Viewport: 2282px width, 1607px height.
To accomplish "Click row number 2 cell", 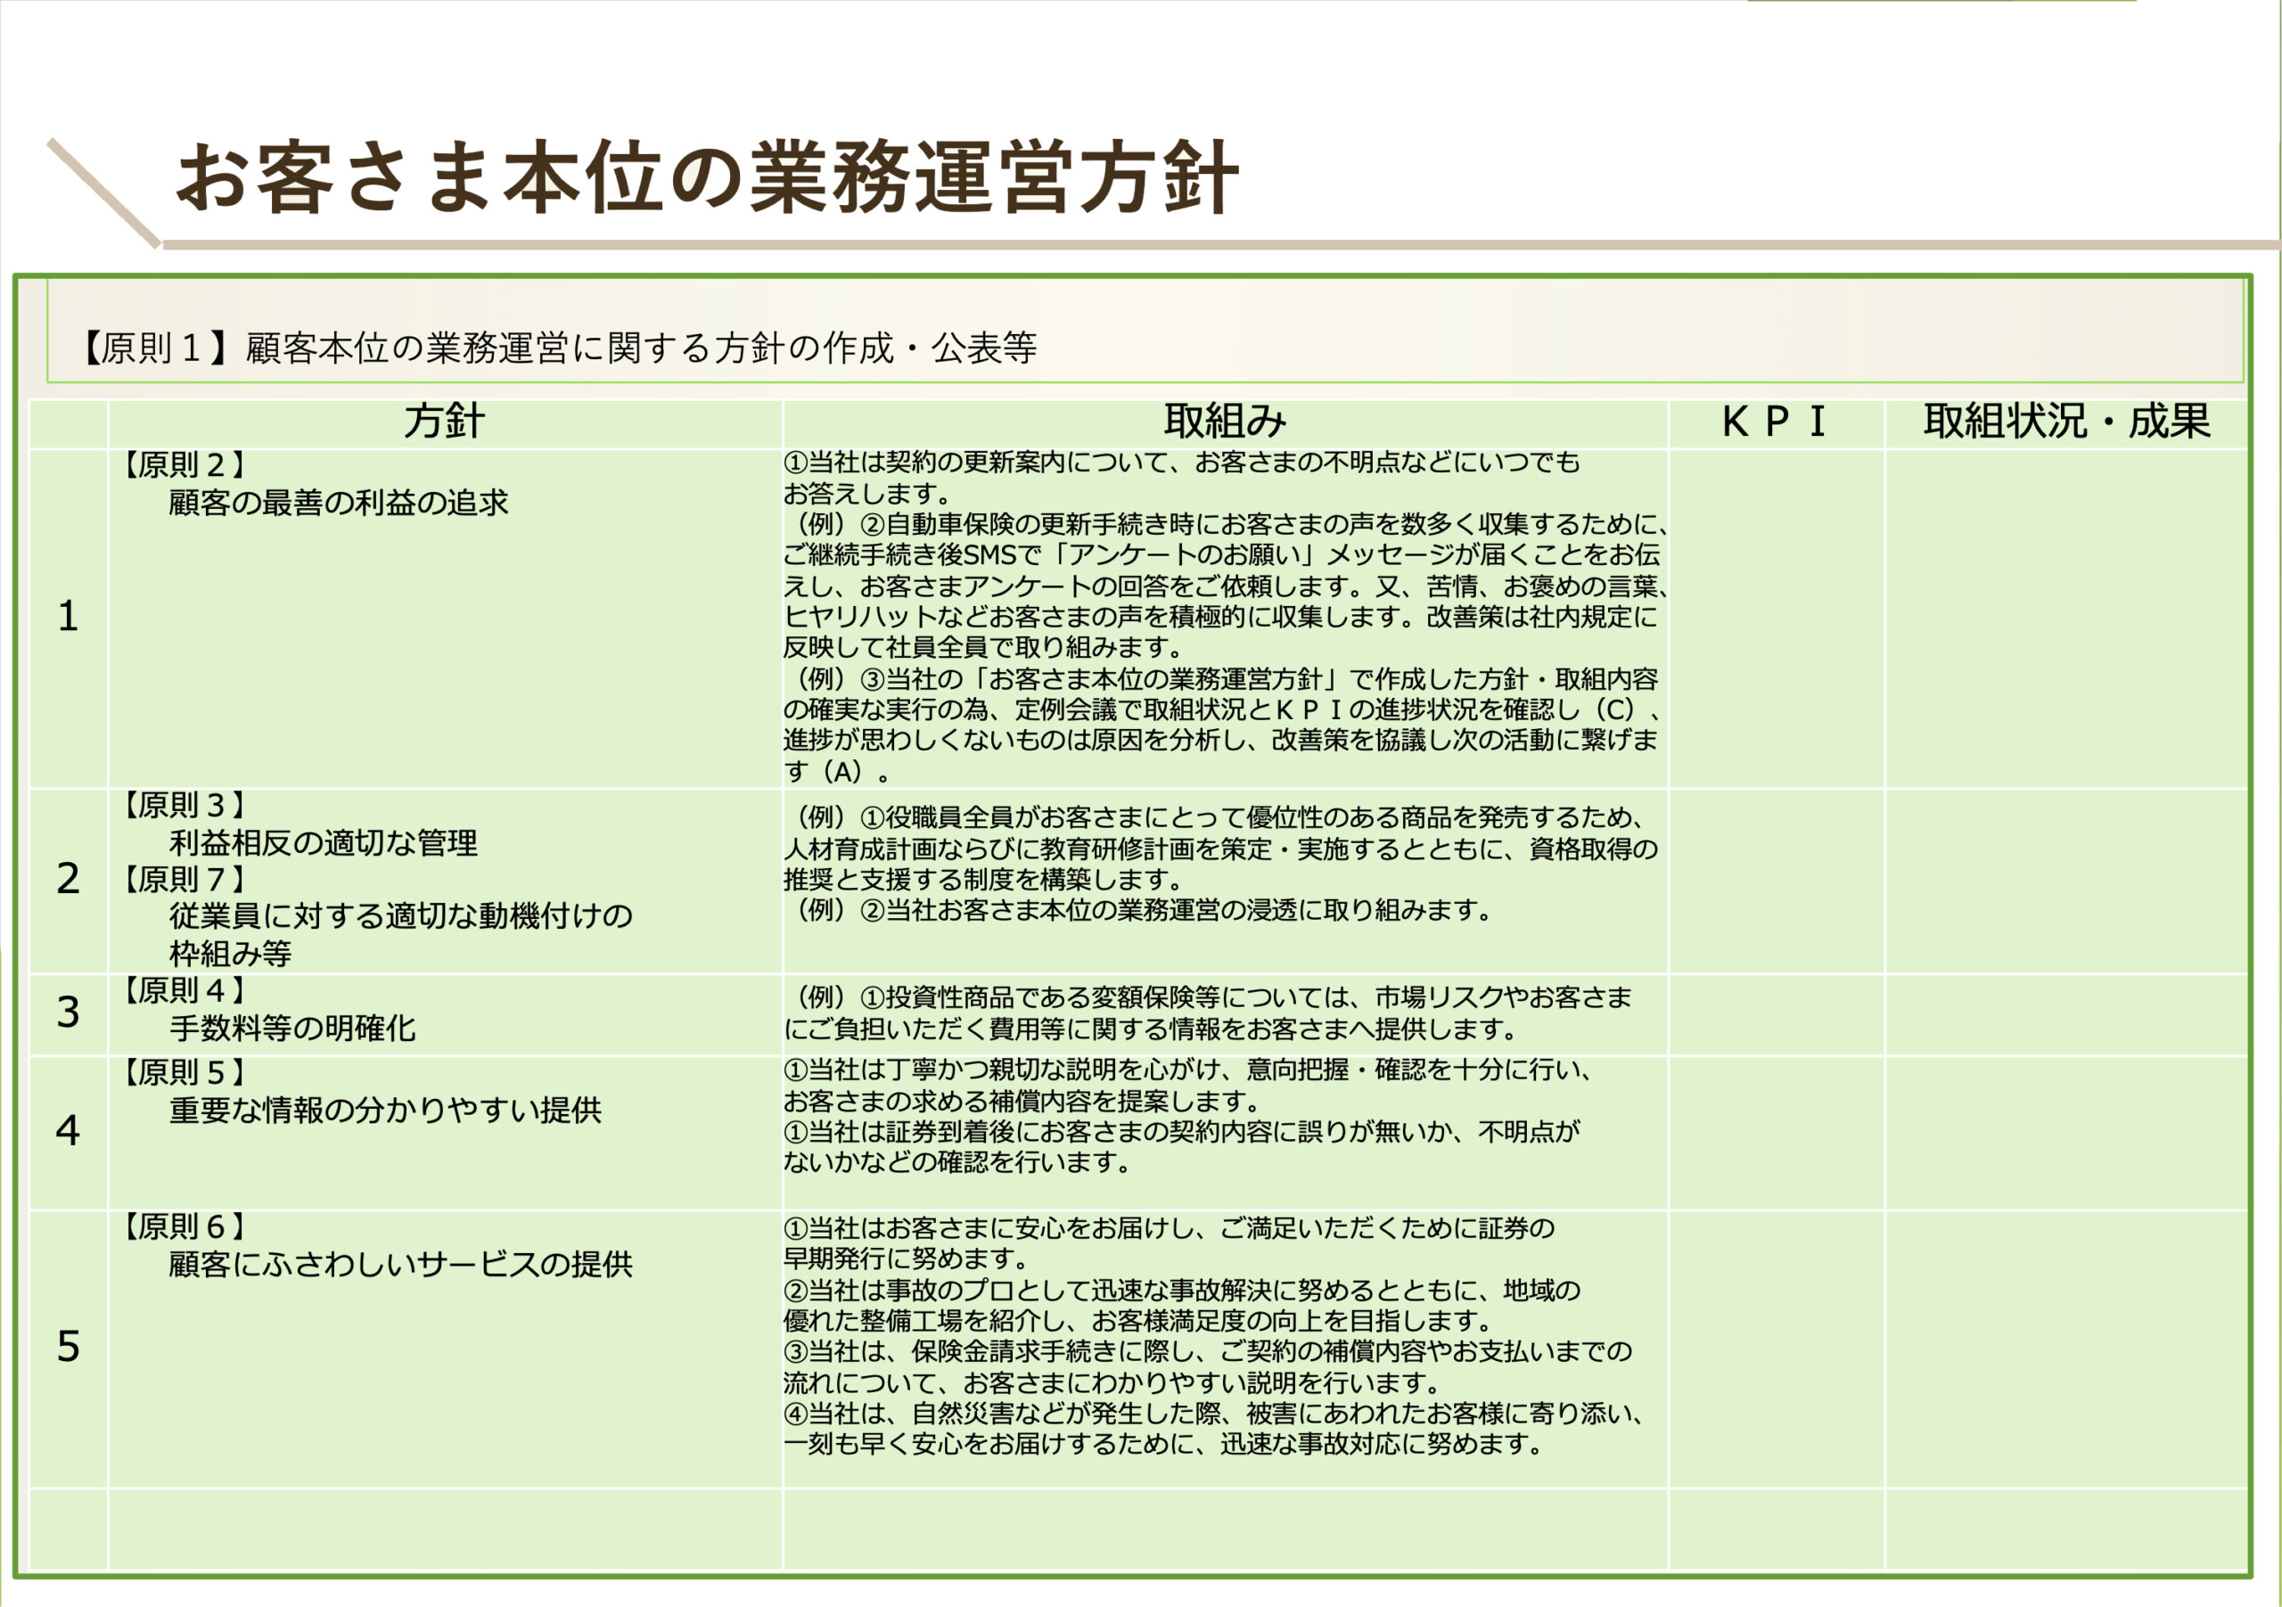I will coord(68,880).
